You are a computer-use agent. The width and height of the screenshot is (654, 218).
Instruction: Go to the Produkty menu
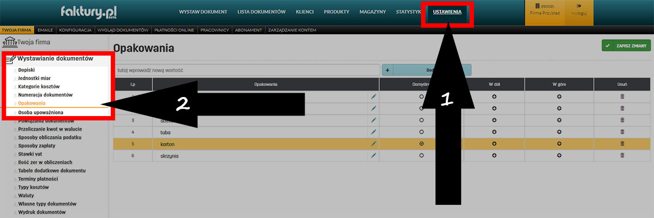[x=336, y=11]
